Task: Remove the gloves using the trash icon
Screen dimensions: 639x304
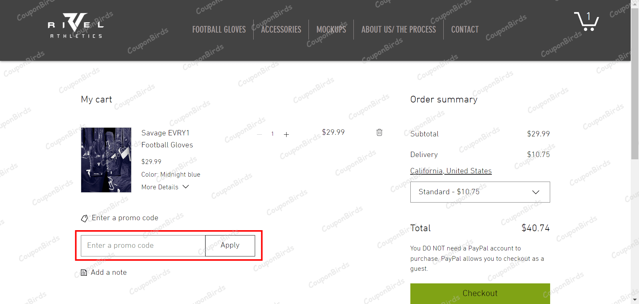Action: coord(379,132)
